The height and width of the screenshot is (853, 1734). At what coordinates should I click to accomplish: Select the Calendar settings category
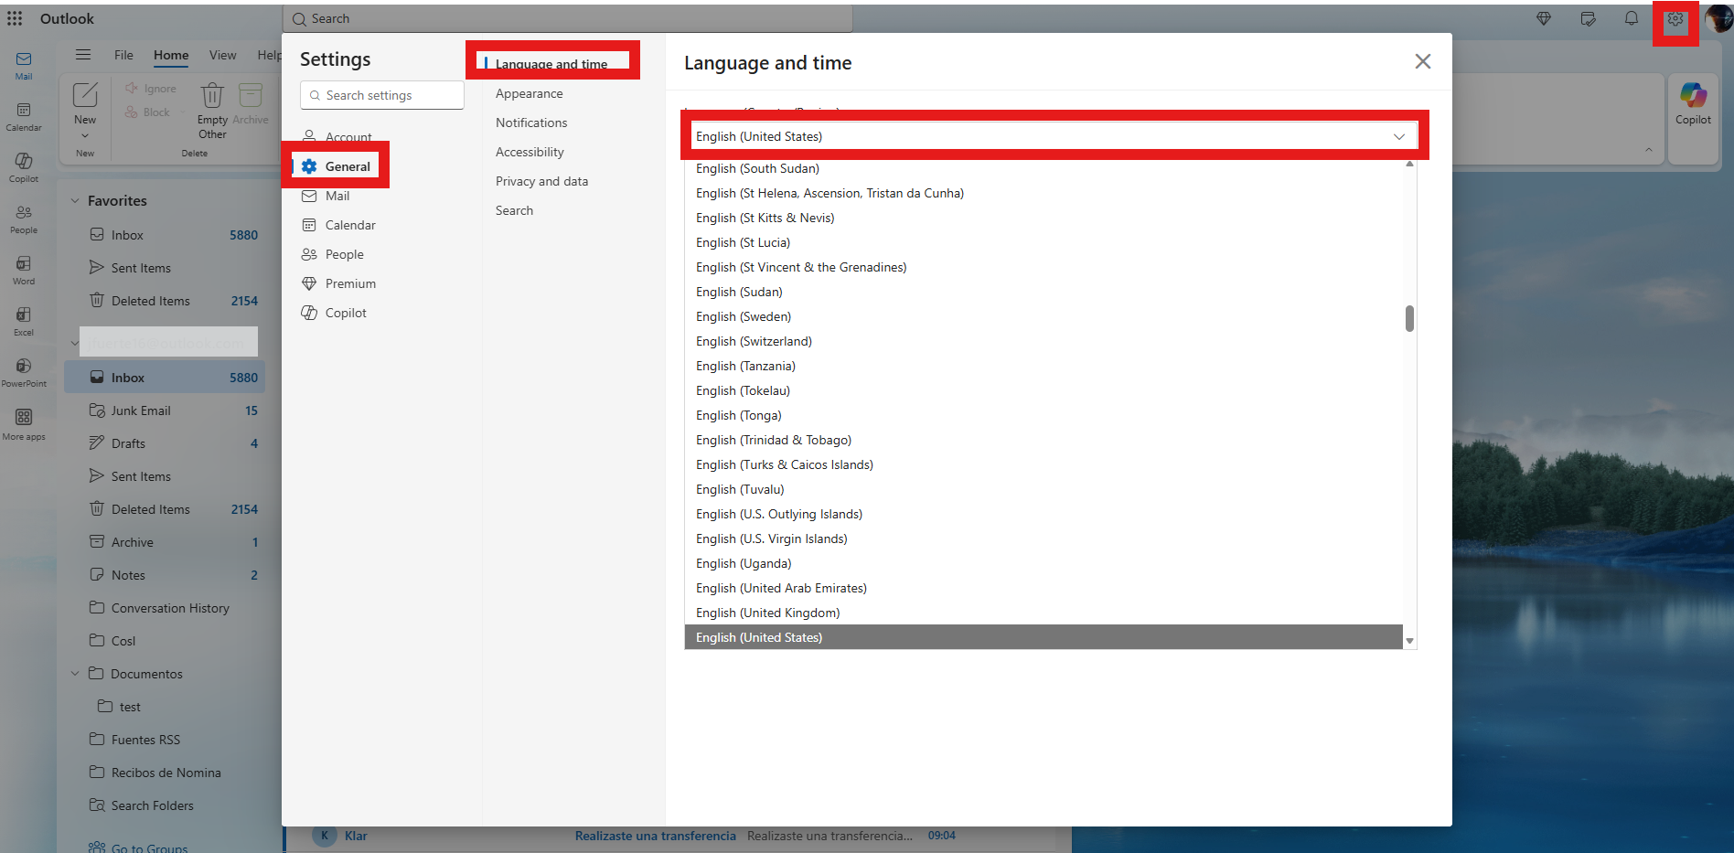coord(350,225)
